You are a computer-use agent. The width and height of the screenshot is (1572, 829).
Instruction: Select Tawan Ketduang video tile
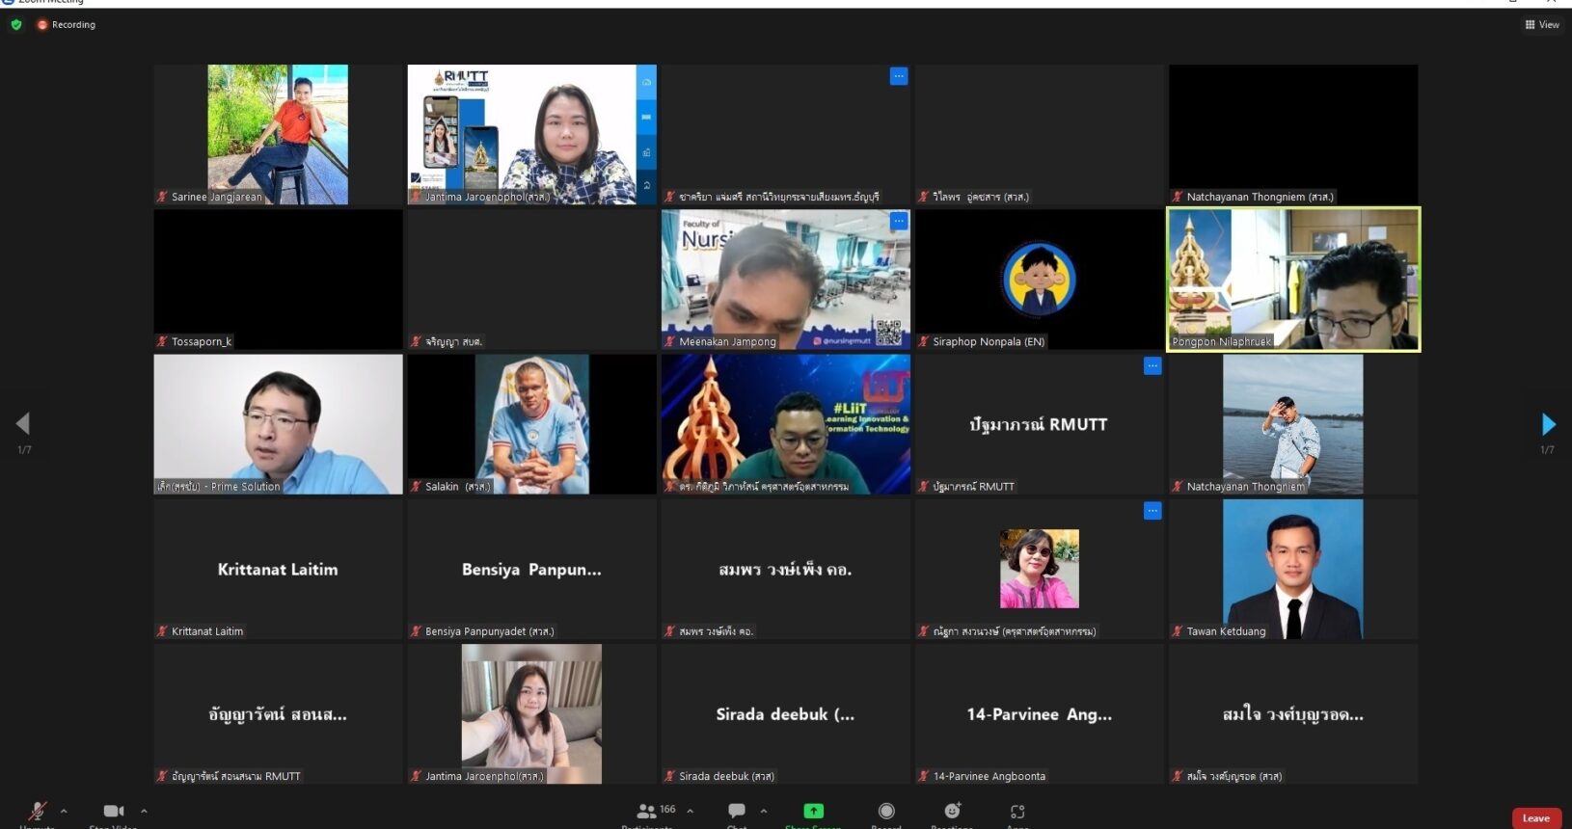click(1293, 569)
